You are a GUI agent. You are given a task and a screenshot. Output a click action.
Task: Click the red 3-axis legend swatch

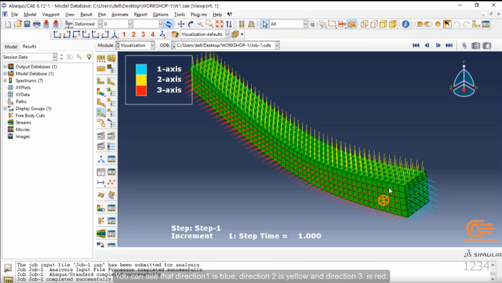[x=141, y=91]
